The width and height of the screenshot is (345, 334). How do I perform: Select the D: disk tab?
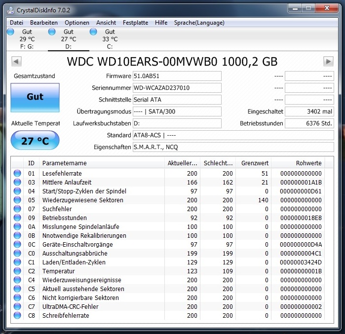(x=69, y=39)
